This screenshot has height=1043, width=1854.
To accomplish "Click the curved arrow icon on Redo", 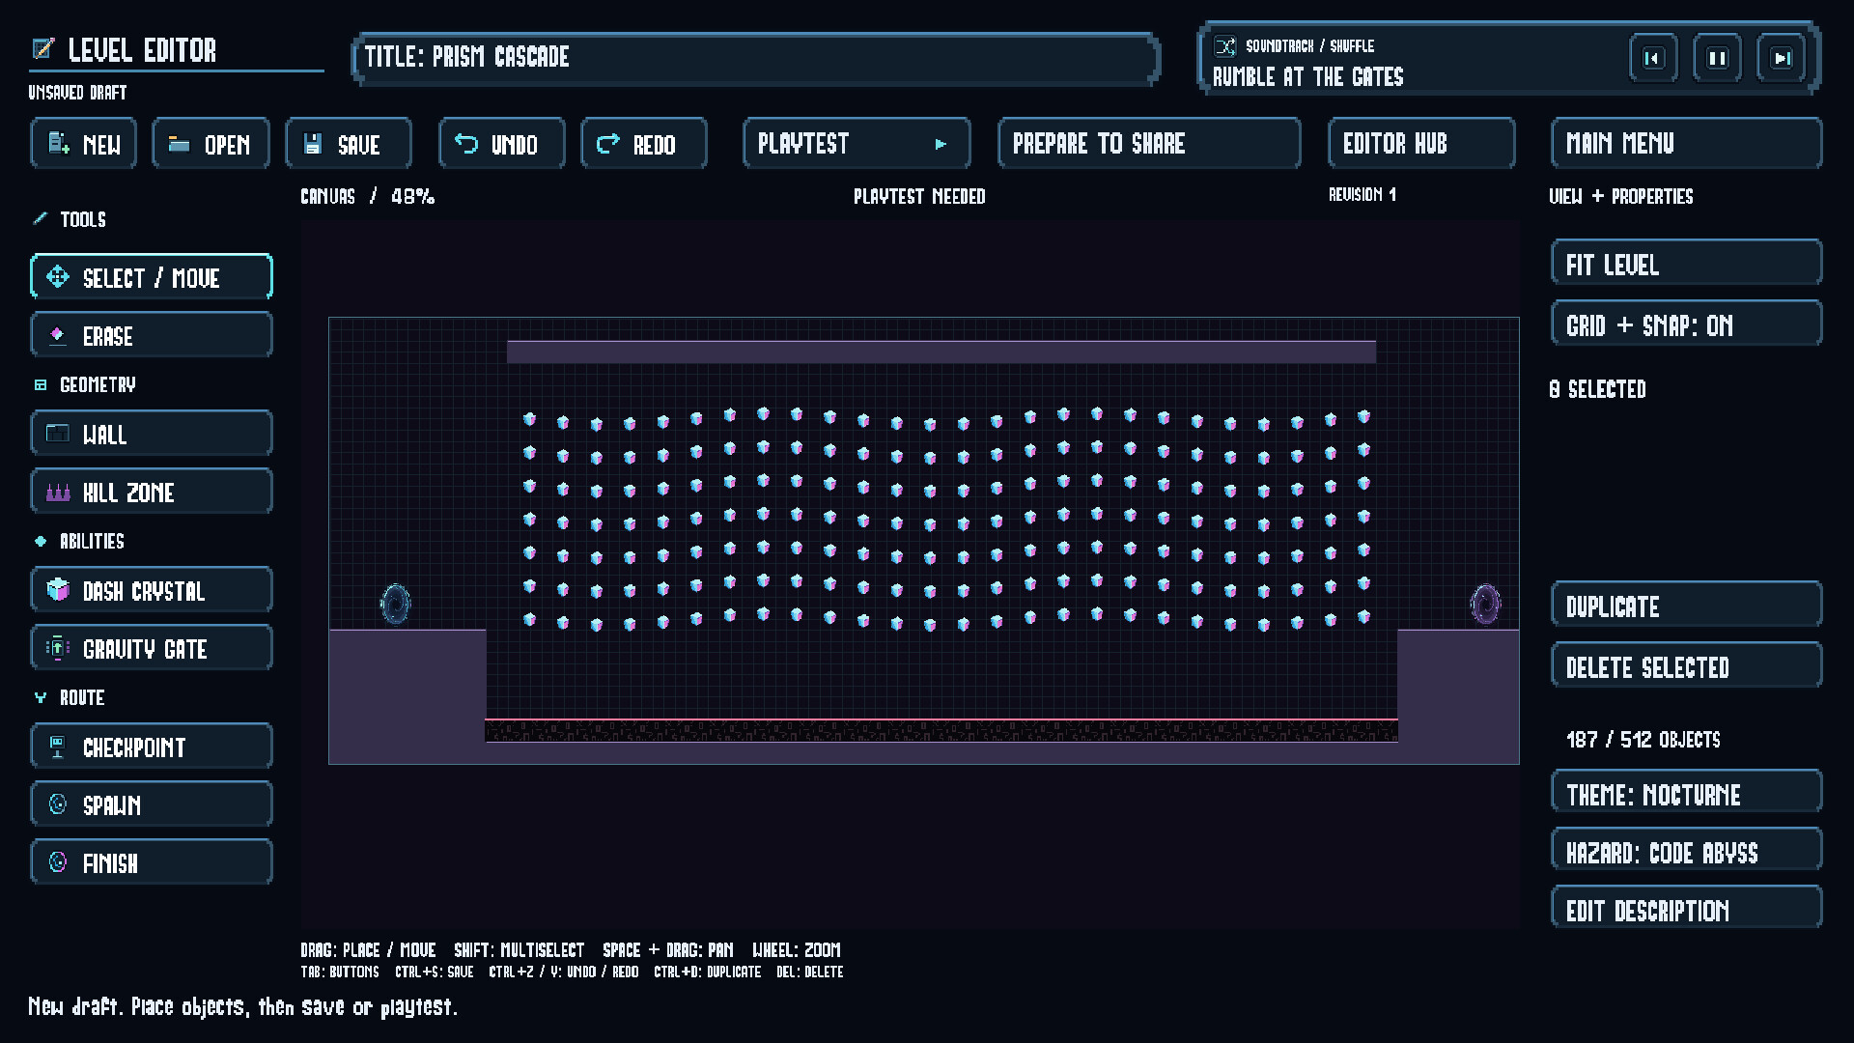I will [x=607, y=144].
